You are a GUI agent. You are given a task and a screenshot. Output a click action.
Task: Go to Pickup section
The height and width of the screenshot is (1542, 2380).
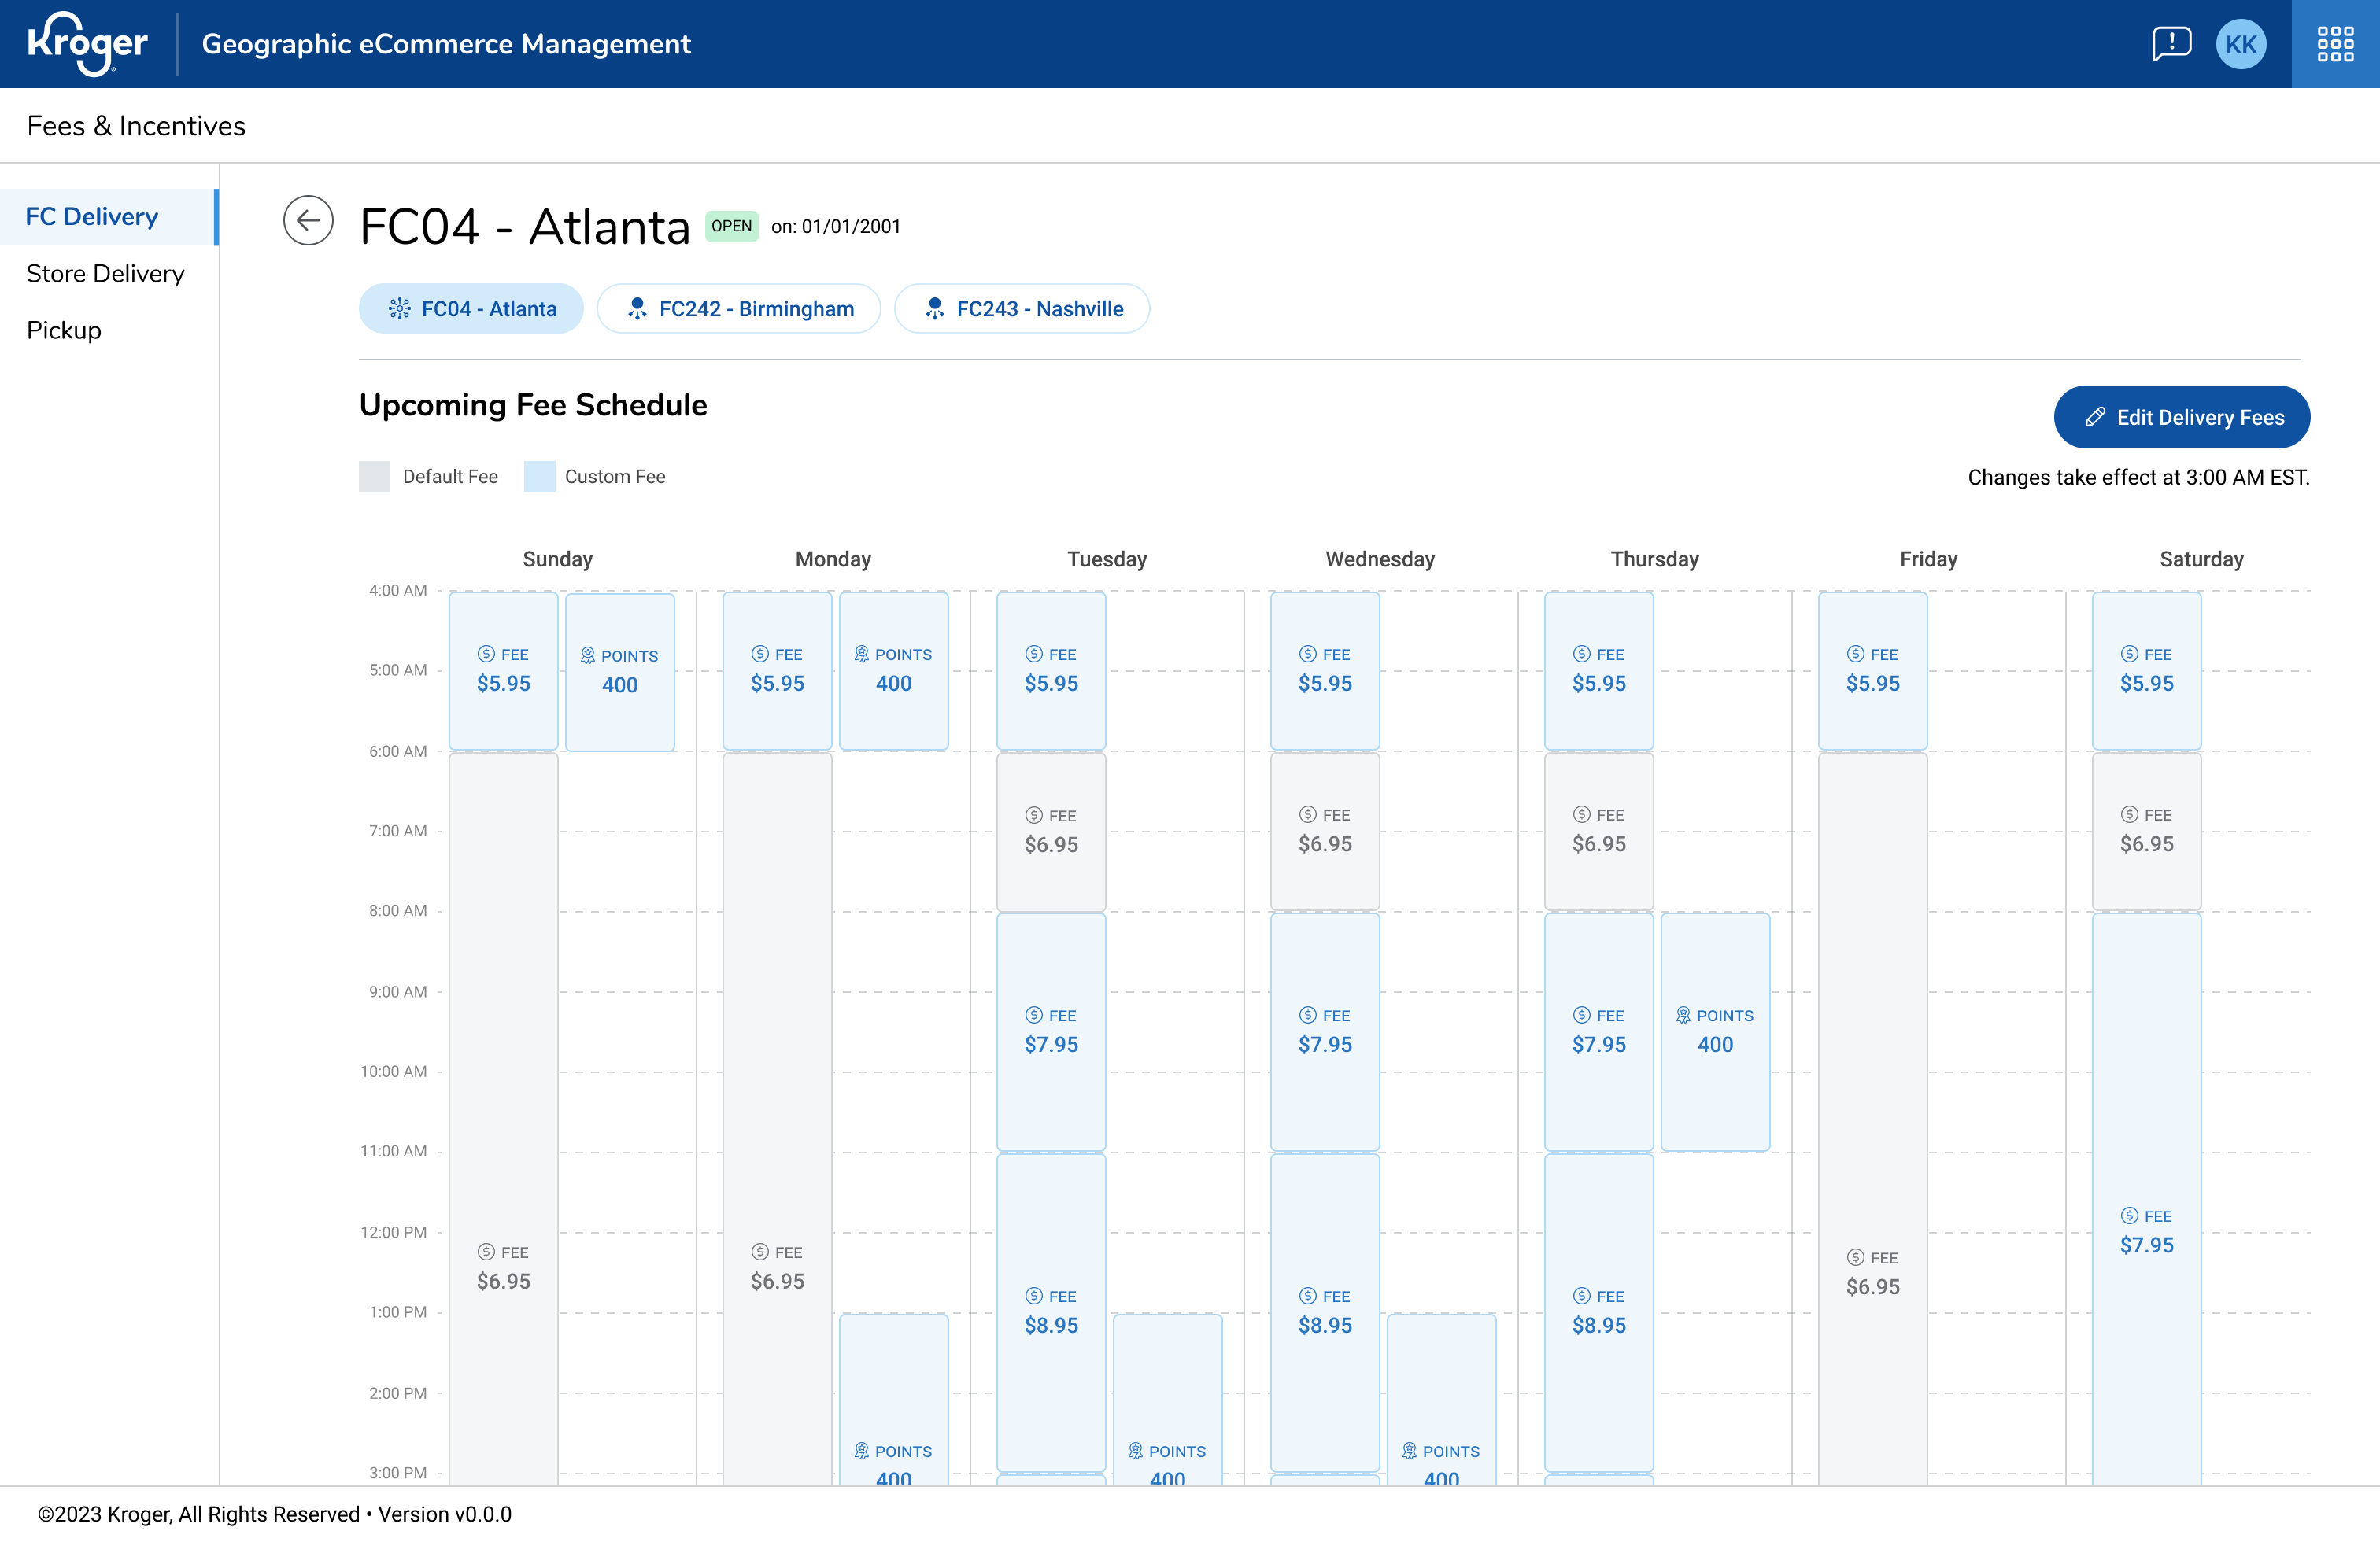pyautogui.click(x=64, y=330)
